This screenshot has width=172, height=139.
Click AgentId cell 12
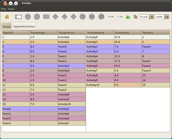click(16, 90)
